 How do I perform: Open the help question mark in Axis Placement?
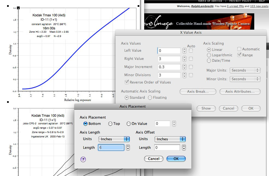83,159
